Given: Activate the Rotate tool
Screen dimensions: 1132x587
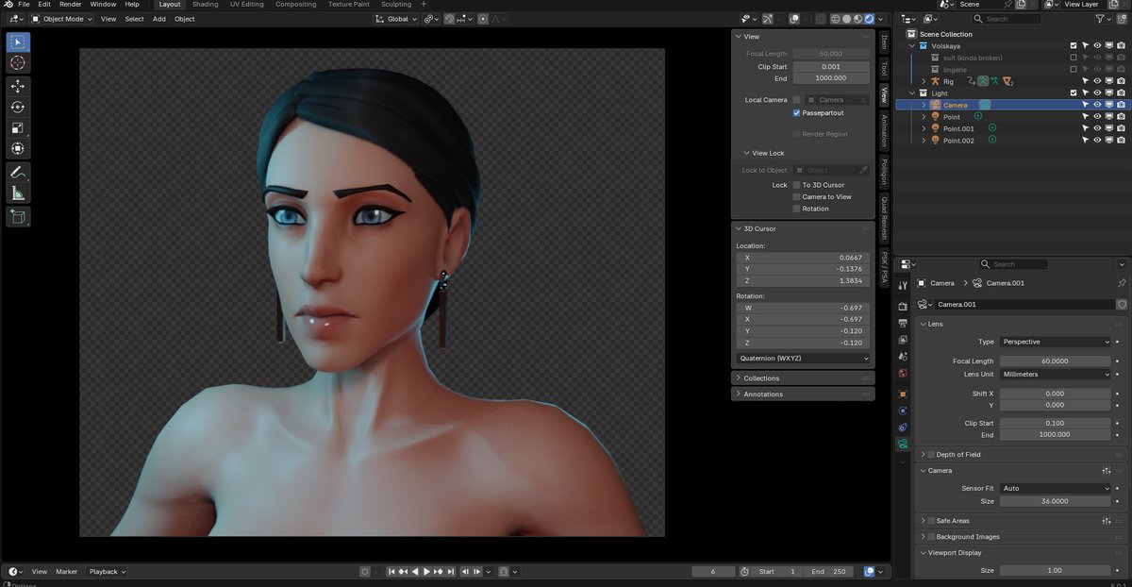Looking at the screenshot, I should tap(18, 107).
